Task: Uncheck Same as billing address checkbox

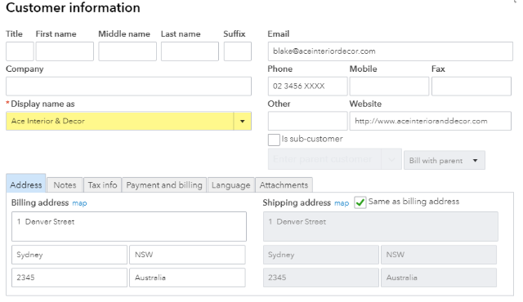Action: [360, 202]
